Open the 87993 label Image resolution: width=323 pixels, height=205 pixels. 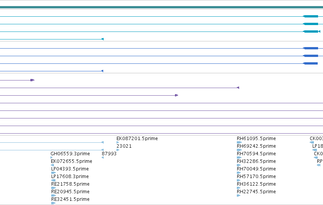[x=109, y=154]
